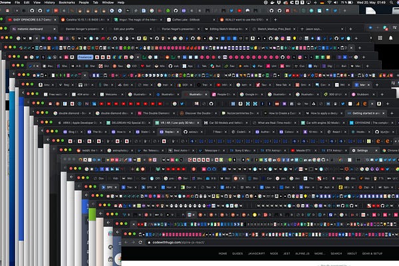Viewport: 399px width, 266px height.
Task: Select the Damien Senger's presentation tab
Action: 82,29
